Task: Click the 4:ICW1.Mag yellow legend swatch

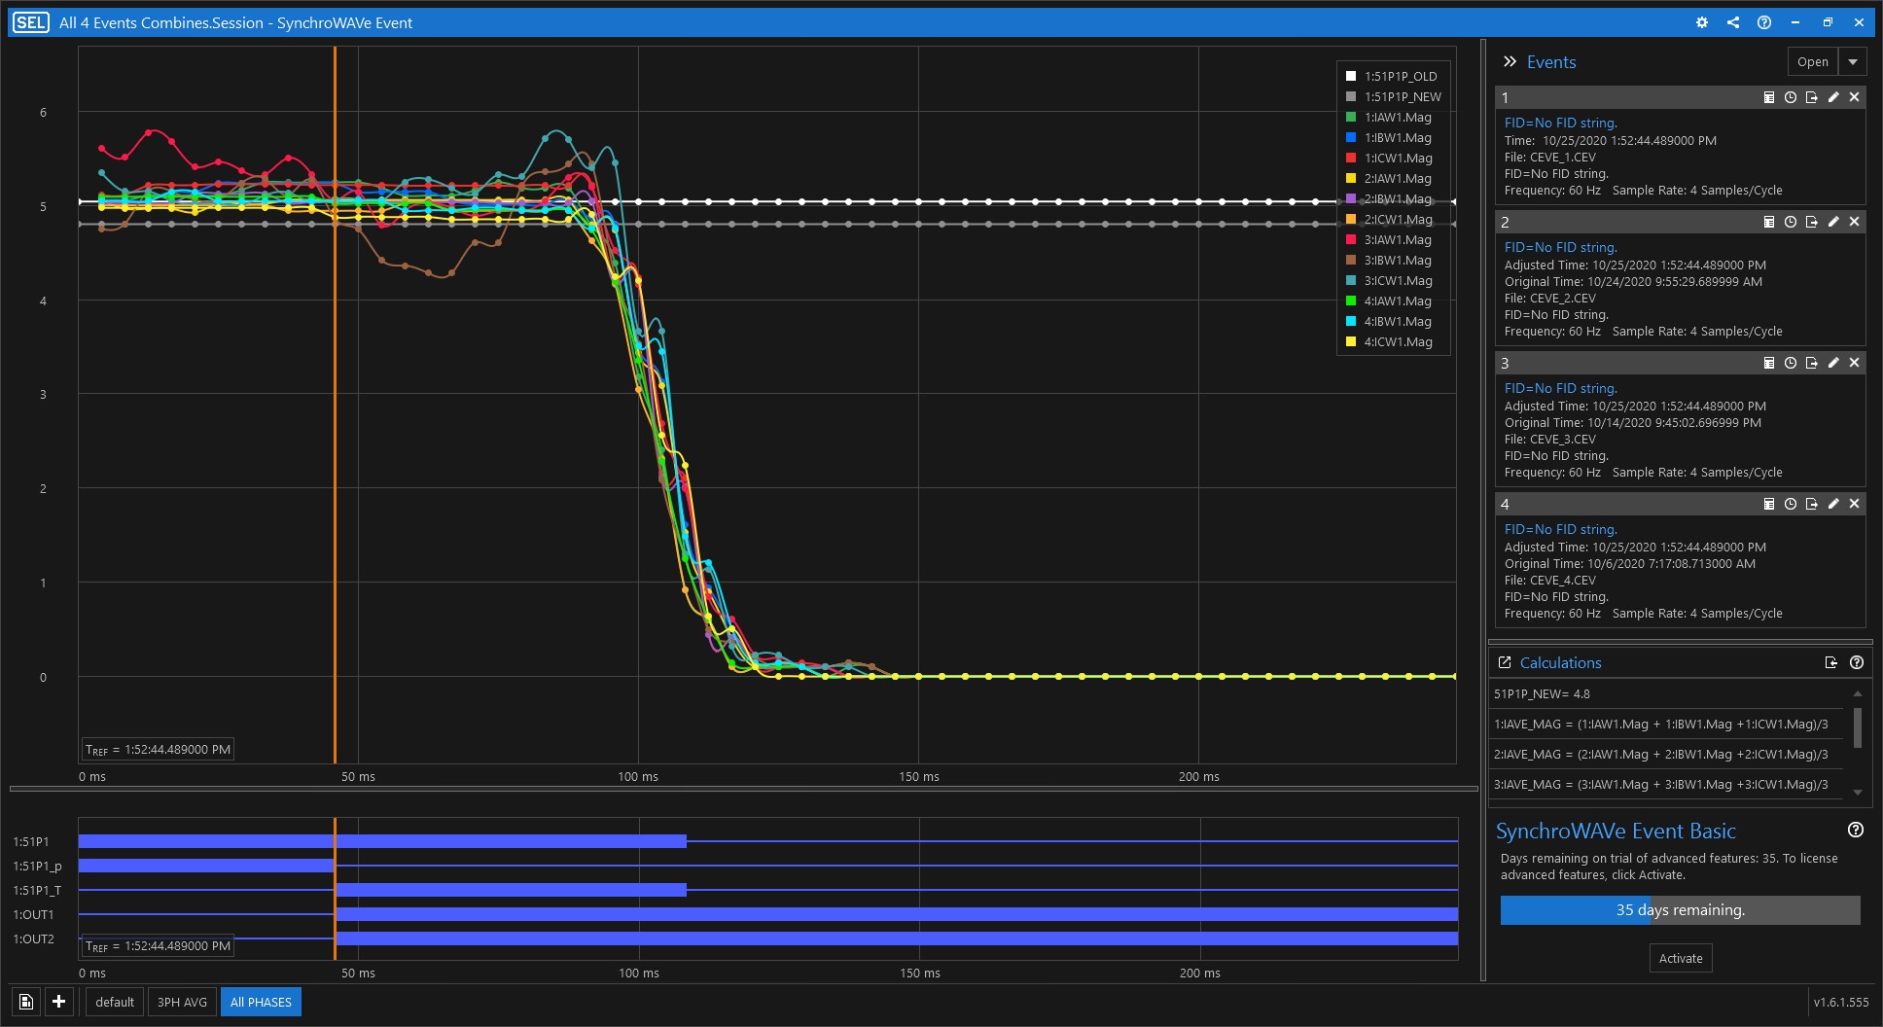Action: (1351, 341)
